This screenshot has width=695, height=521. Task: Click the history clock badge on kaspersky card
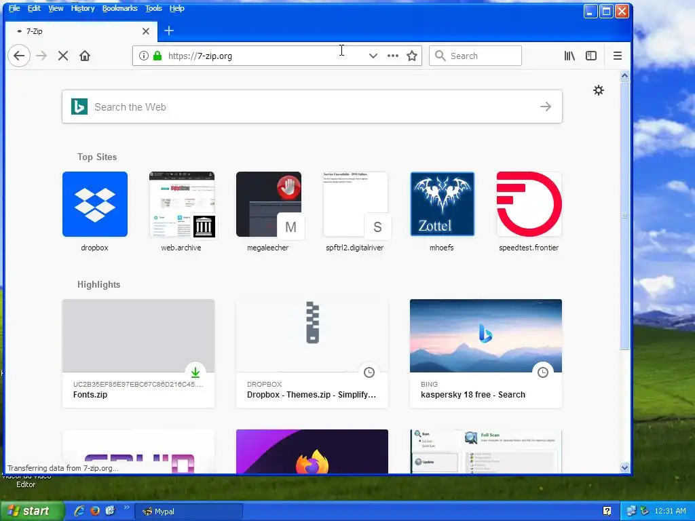coord(543,372)
